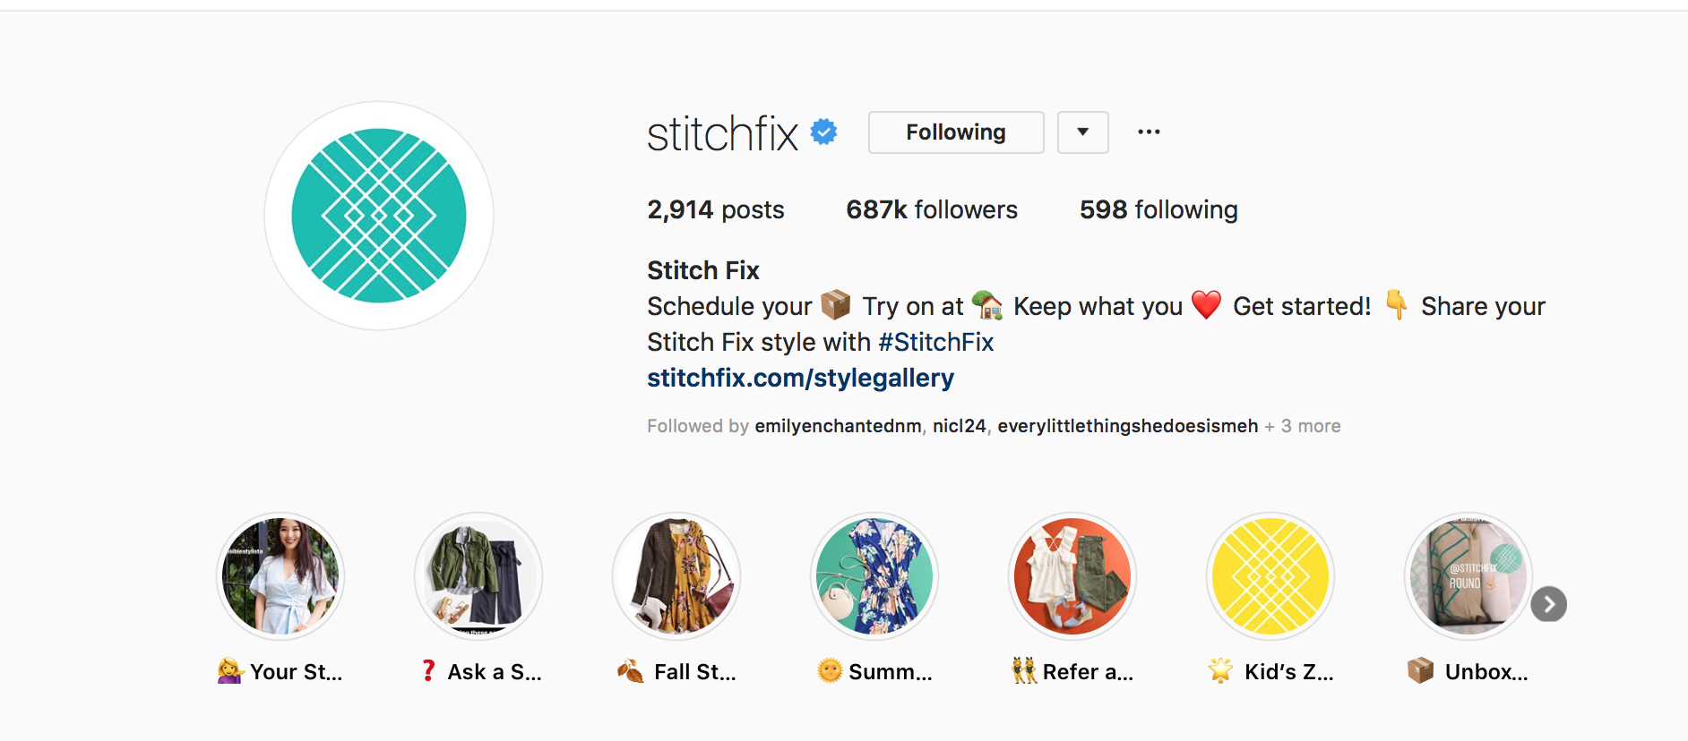Image resolution: width=1688 pixels, height=741 pixels.
Task: Open the three-dots options menu
Action: 1149,132
